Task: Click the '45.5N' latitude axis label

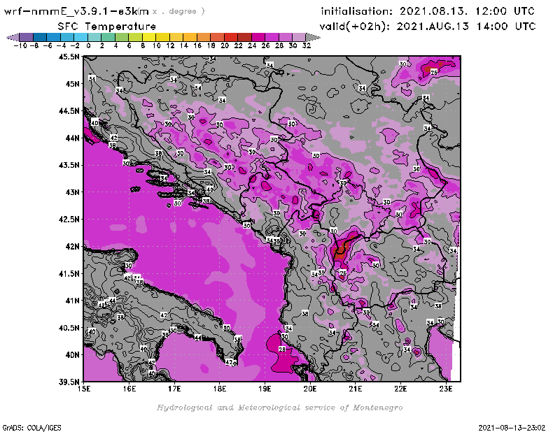Action: (69, 57)
